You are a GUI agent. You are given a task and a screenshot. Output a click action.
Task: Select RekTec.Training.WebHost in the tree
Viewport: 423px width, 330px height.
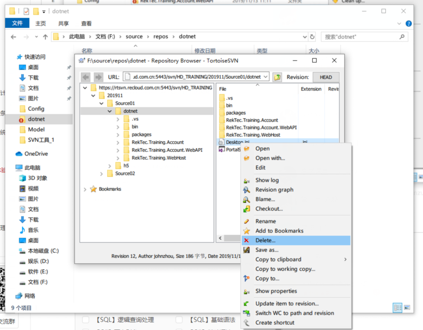pyautogui.click(x=158, y=158)
